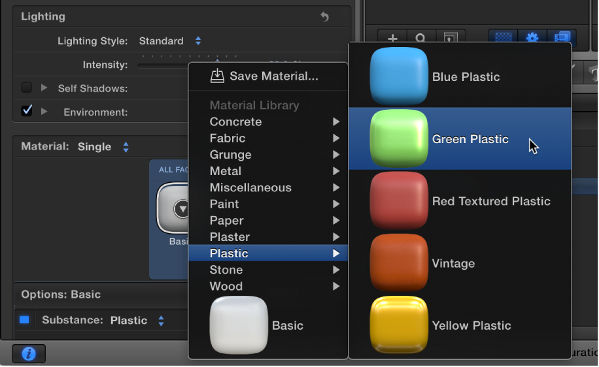This screenshot has height=367, width=599.
Task: Open the Stone submenu
Action: (x=268, y=270)
